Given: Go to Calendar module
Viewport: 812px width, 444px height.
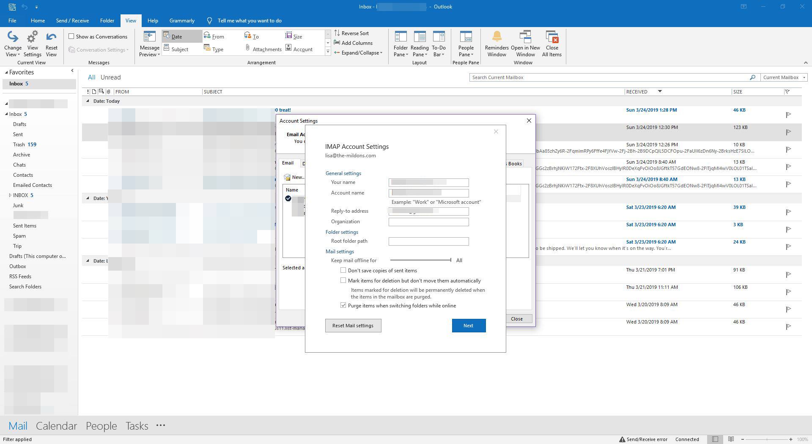Looking at the screenshot, I should [56, 426].
